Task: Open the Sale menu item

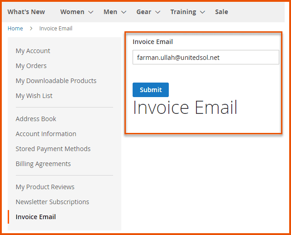Action: 221,12
